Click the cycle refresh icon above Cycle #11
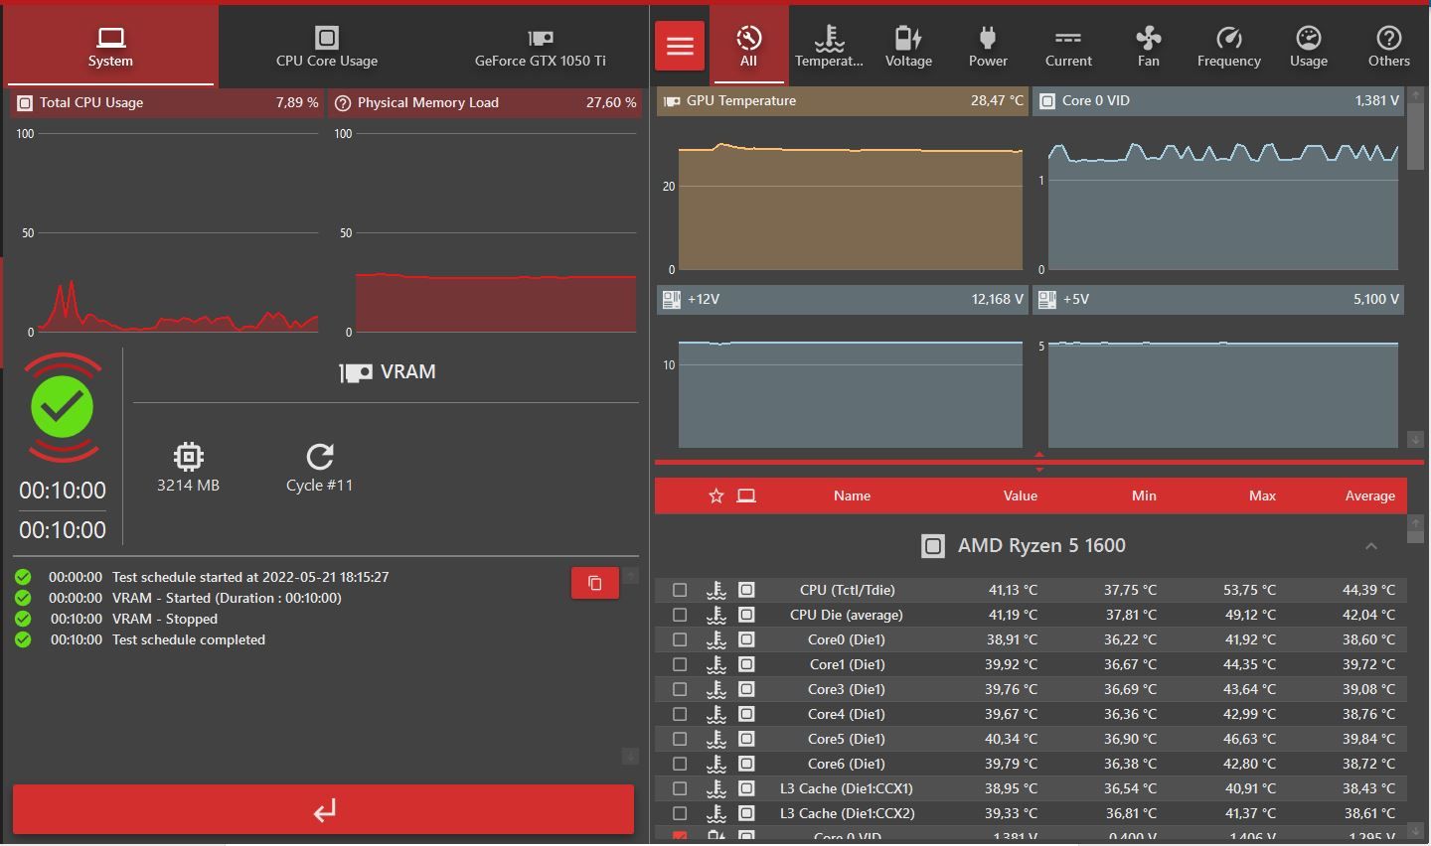The height and width of the screenshot is (846, 1431). pos(319,457)
